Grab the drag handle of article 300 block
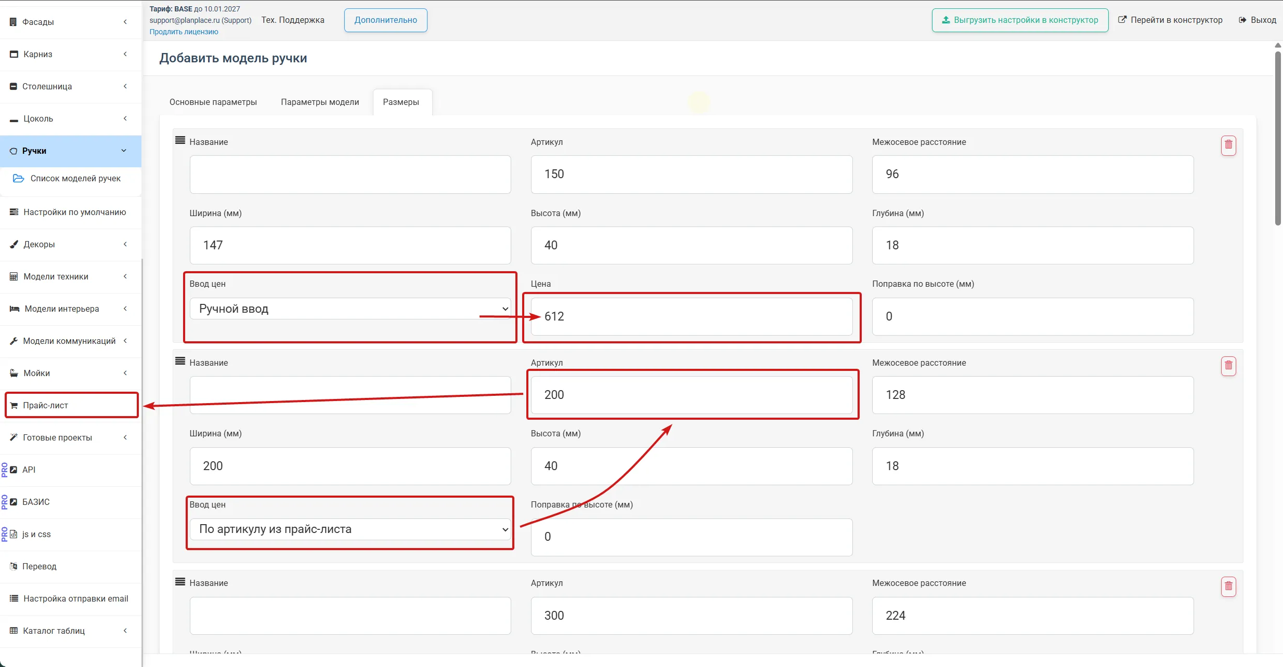1283x667 pixels. pyautogui.click(x=180, y=582)
